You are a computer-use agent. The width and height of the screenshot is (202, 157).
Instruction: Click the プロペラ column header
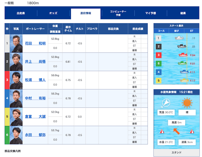92,29
